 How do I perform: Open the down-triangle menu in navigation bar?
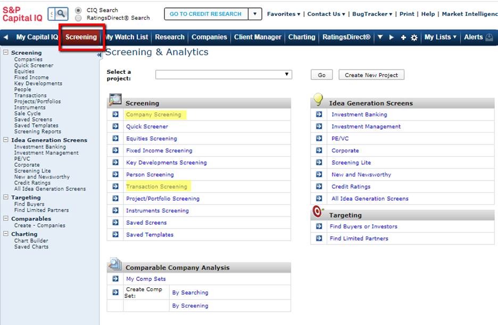pos(380,37)
